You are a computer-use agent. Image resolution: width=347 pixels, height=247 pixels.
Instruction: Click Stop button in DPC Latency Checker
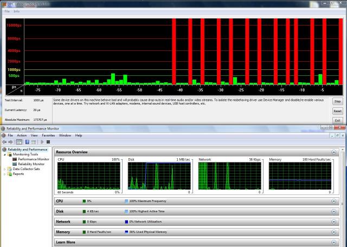click(337, 101)
